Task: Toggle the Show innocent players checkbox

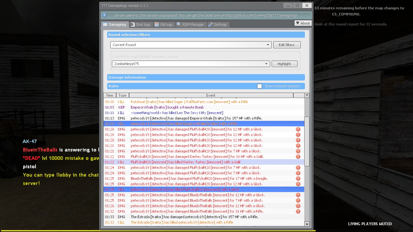Action: point(259,86)
